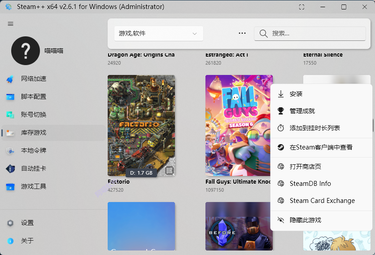
Task: Switch to the 账号切换 page
Action: [53, 114]
